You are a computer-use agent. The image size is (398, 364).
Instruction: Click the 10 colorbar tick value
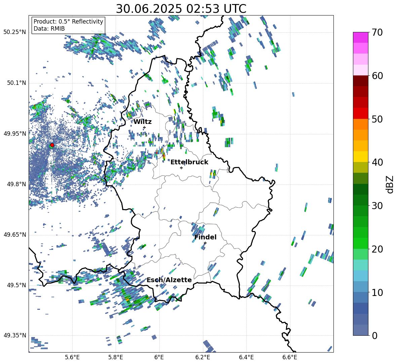pyautogui.click(x=377, y=292)
